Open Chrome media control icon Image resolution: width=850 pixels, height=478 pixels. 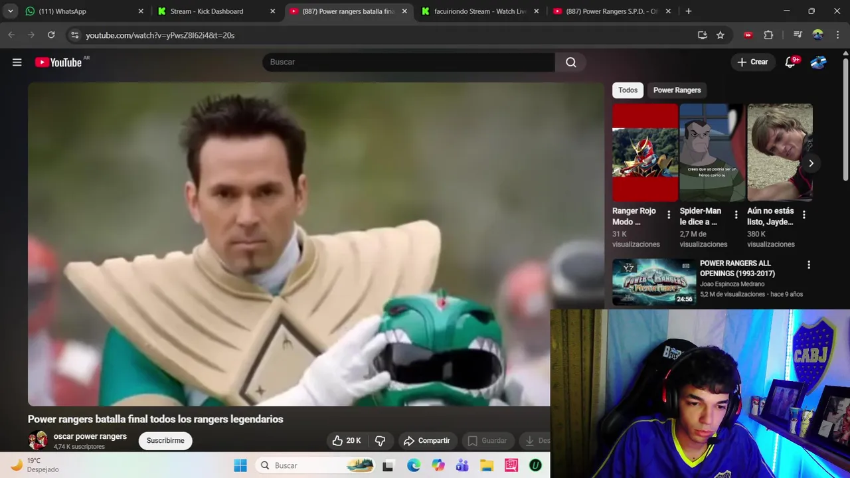[x=798, y=35]
